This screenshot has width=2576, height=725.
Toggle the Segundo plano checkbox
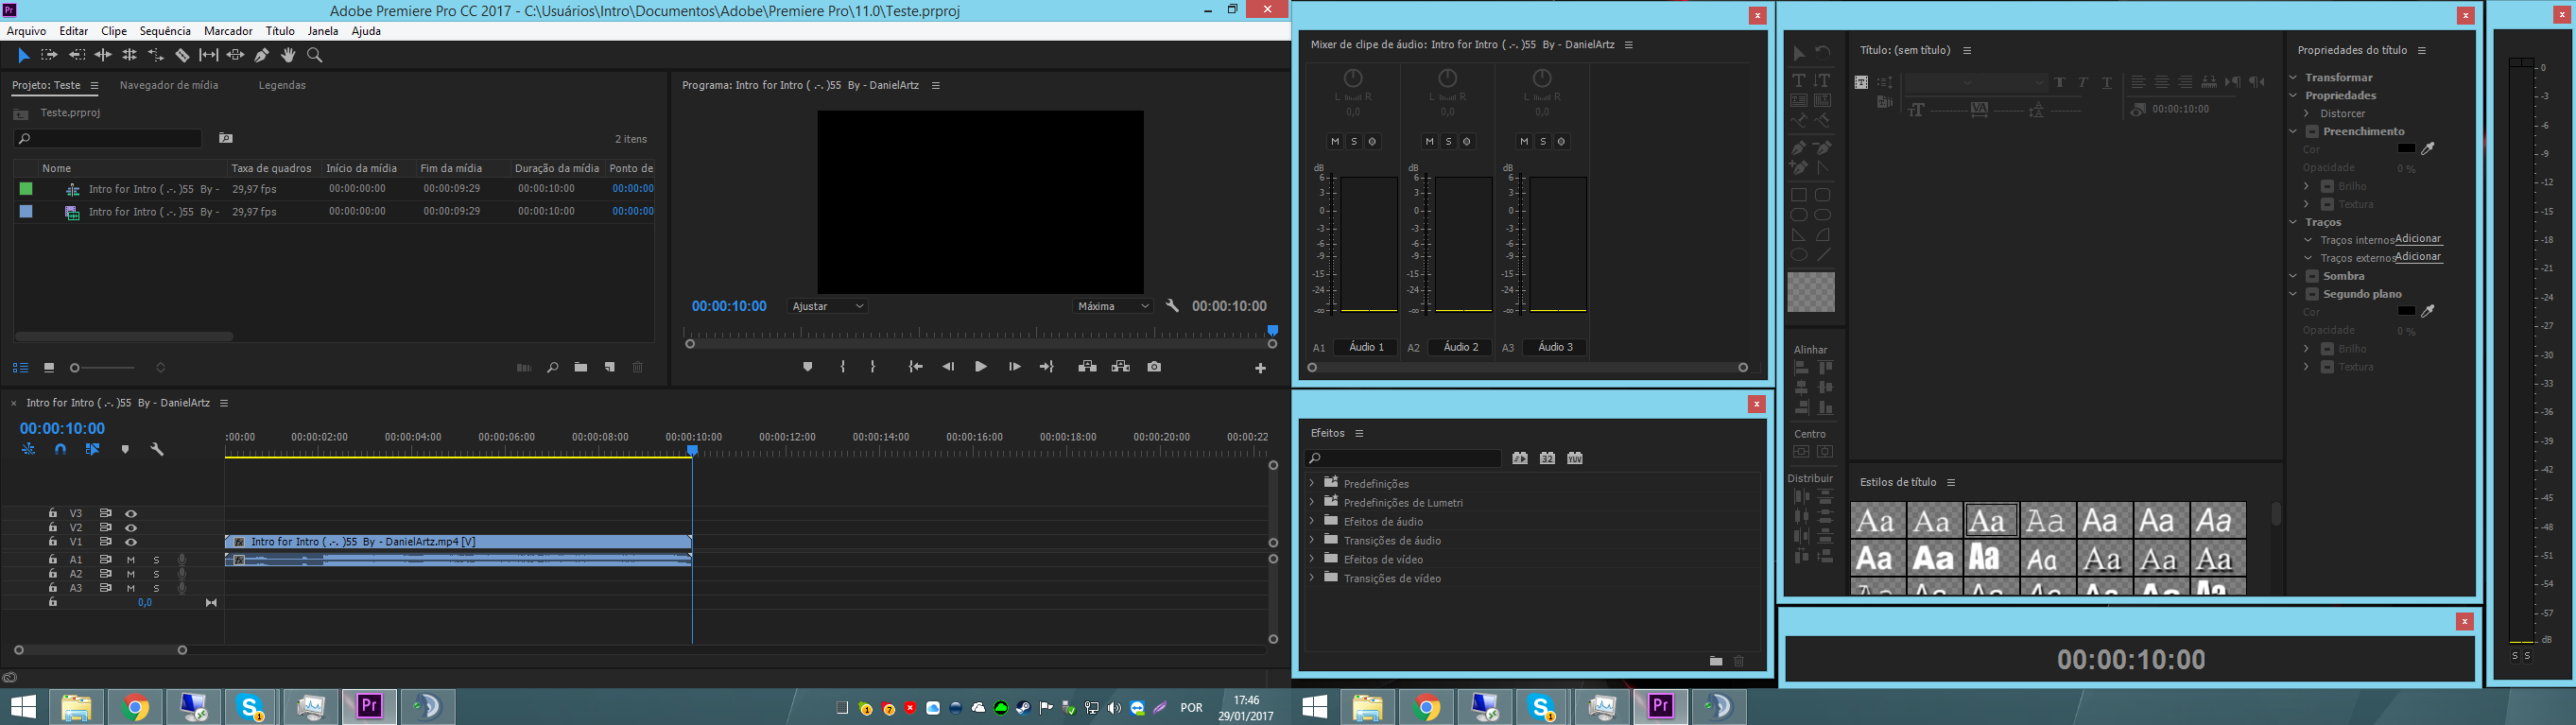tap(2312, 294)
